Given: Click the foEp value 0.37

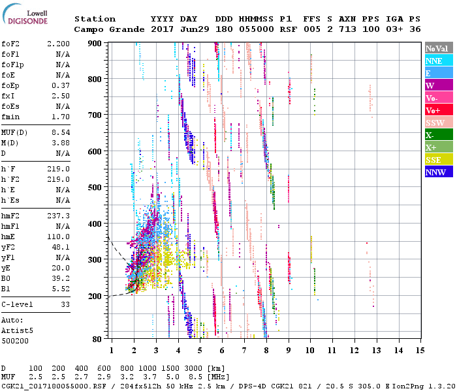Looking at the screenshot, I should pyautogui.click(x=61, y=86).
